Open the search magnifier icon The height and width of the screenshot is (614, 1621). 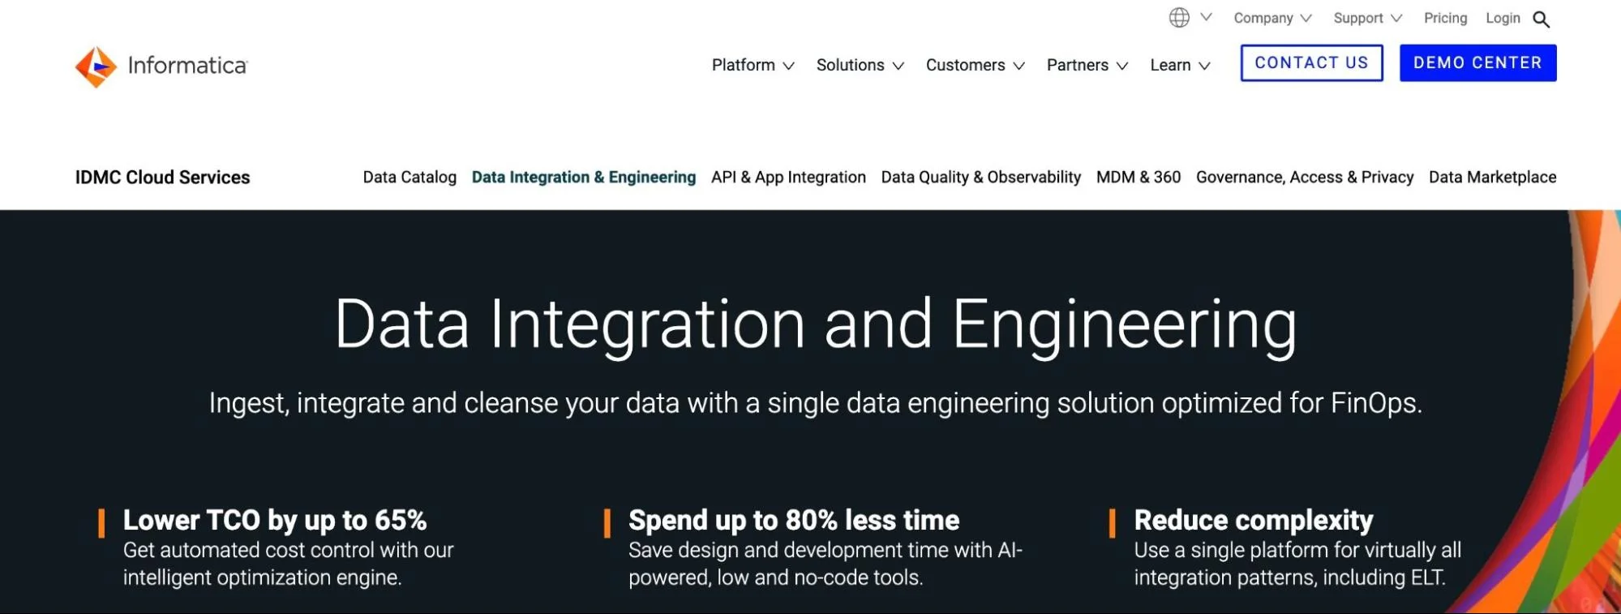tap(1541, 19)
